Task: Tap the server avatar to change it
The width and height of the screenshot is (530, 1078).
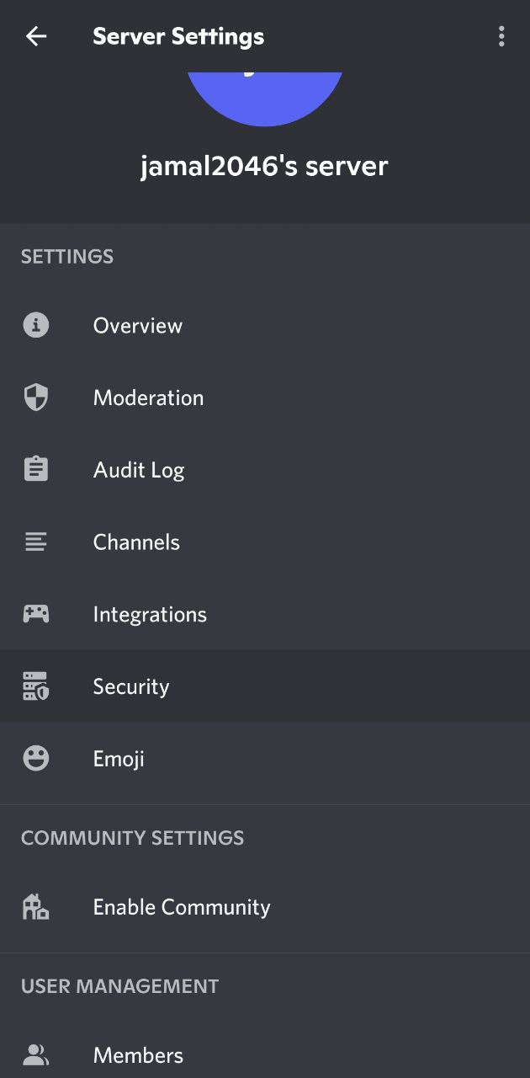Action: (x=265, y=88)
